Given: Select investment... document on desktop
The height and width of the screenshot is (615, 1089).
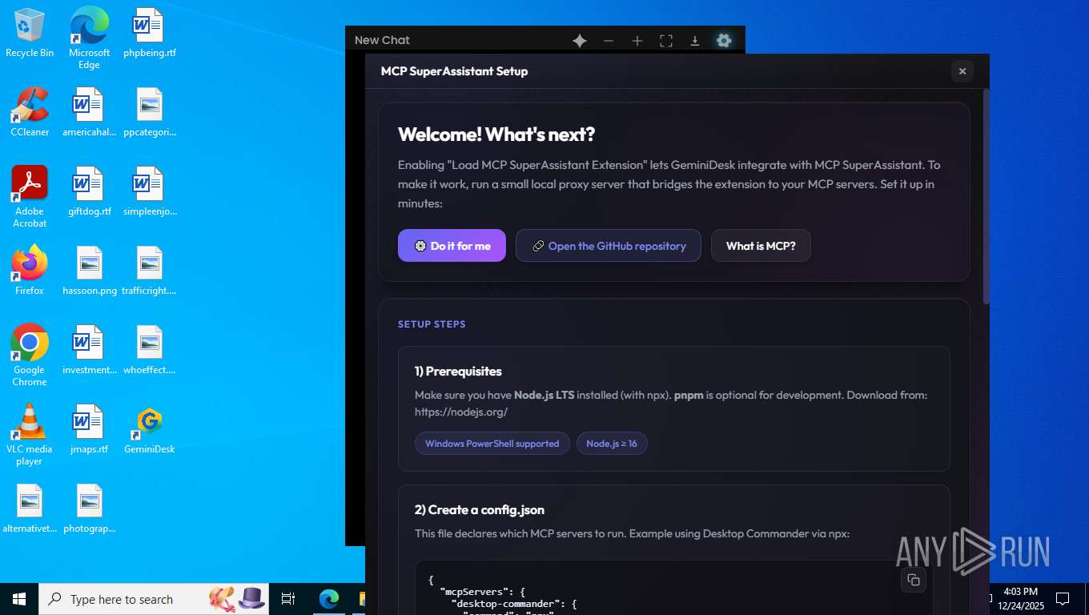Looking at the screenshot, I should coord(89,350).
